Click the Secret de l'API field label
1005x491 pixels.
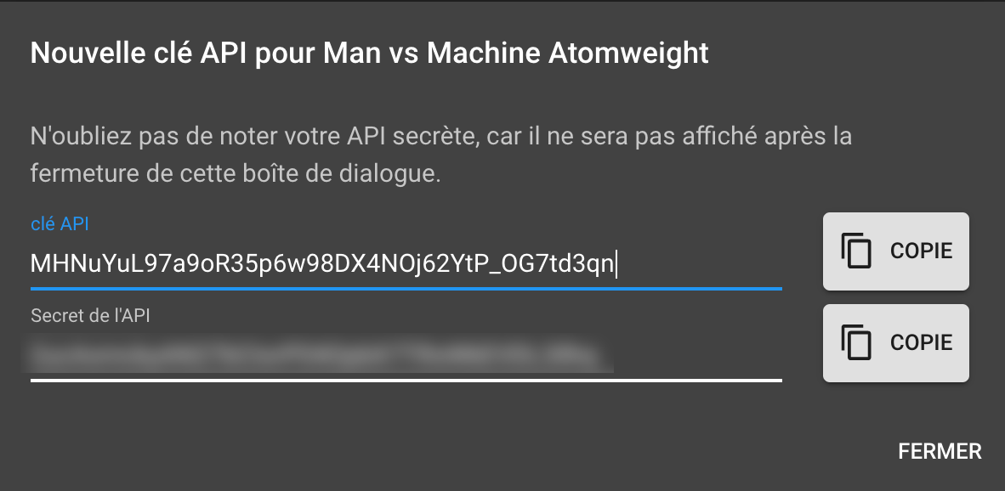tap(90, 316)
